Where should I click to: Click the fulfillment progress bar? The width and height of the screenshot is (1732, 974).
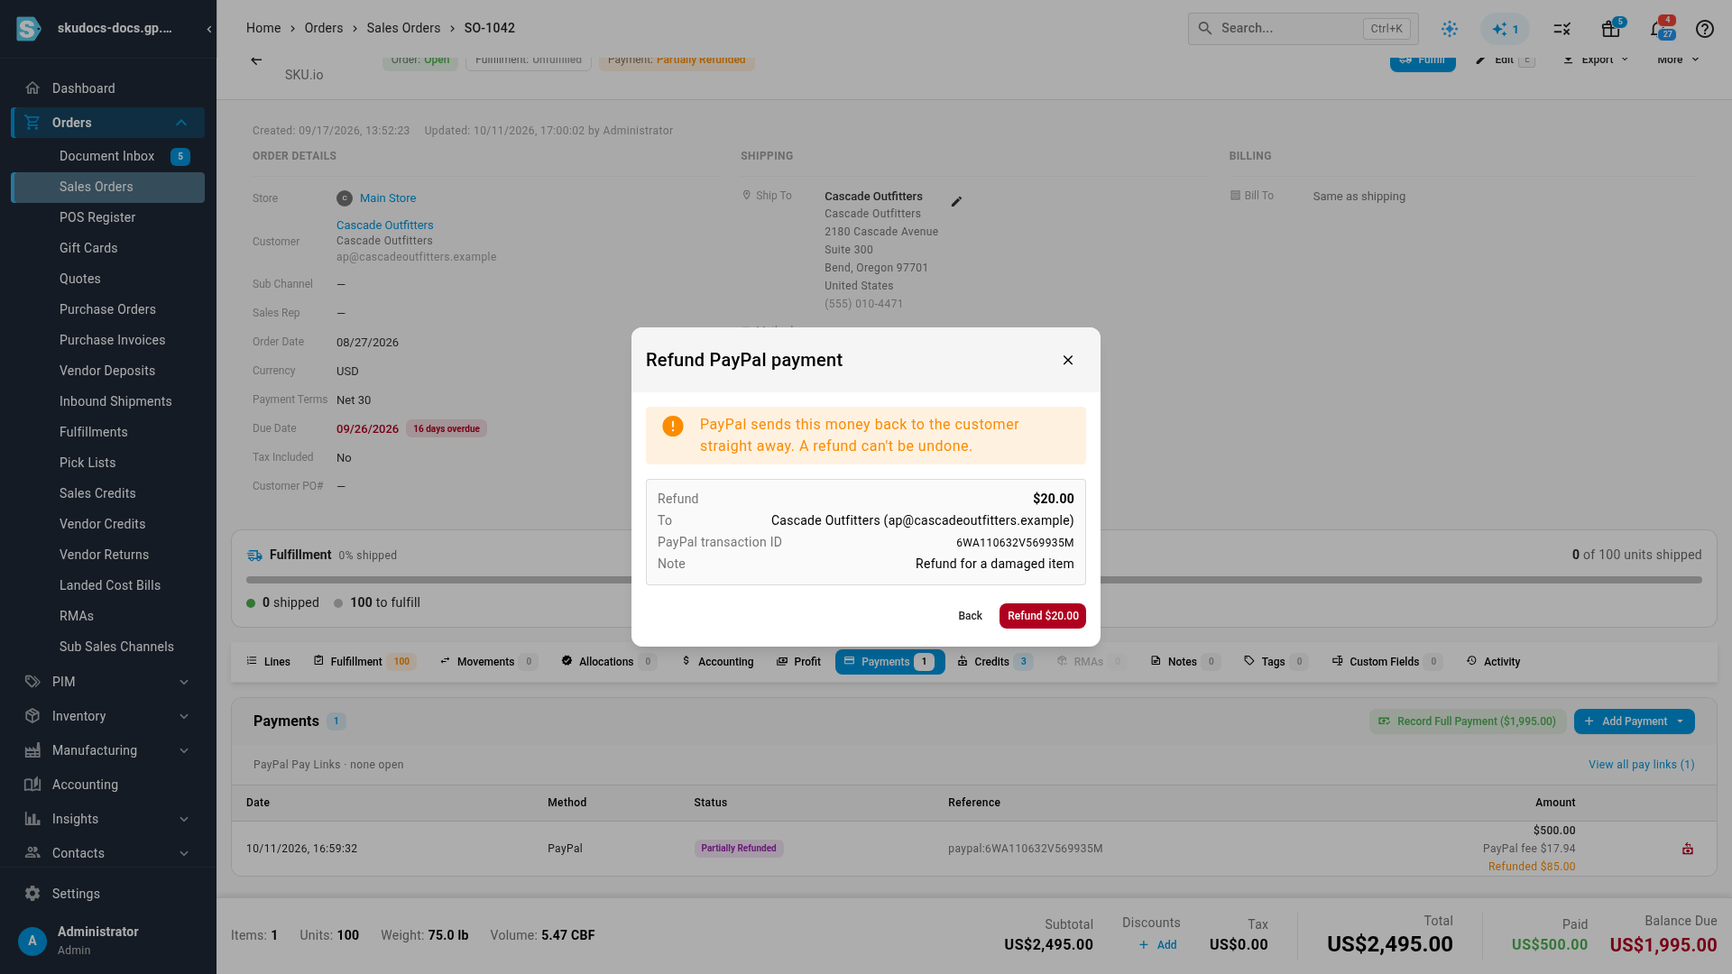pos(974,580)
